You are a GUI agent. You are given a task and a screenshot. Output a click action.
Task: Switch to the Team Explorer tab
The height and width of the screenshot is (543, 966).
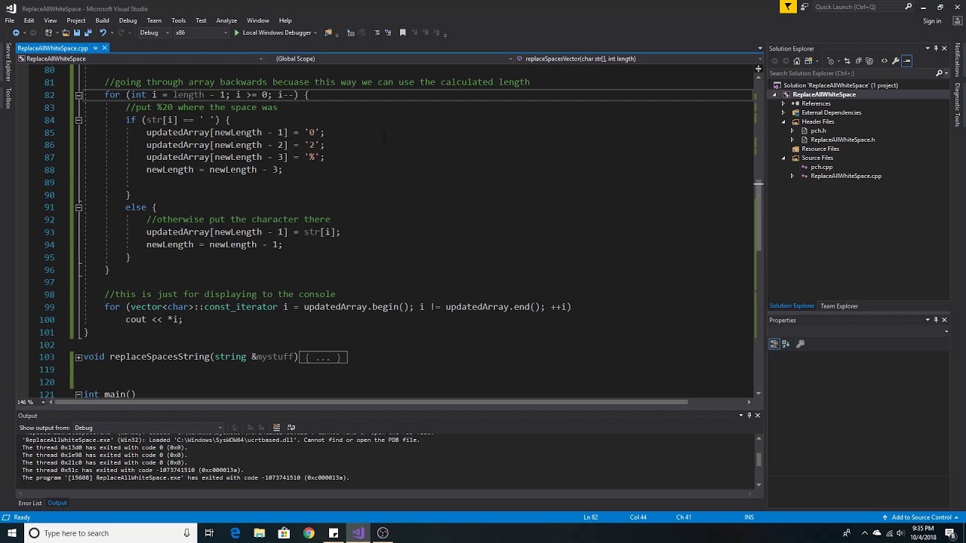click(839, 306)
